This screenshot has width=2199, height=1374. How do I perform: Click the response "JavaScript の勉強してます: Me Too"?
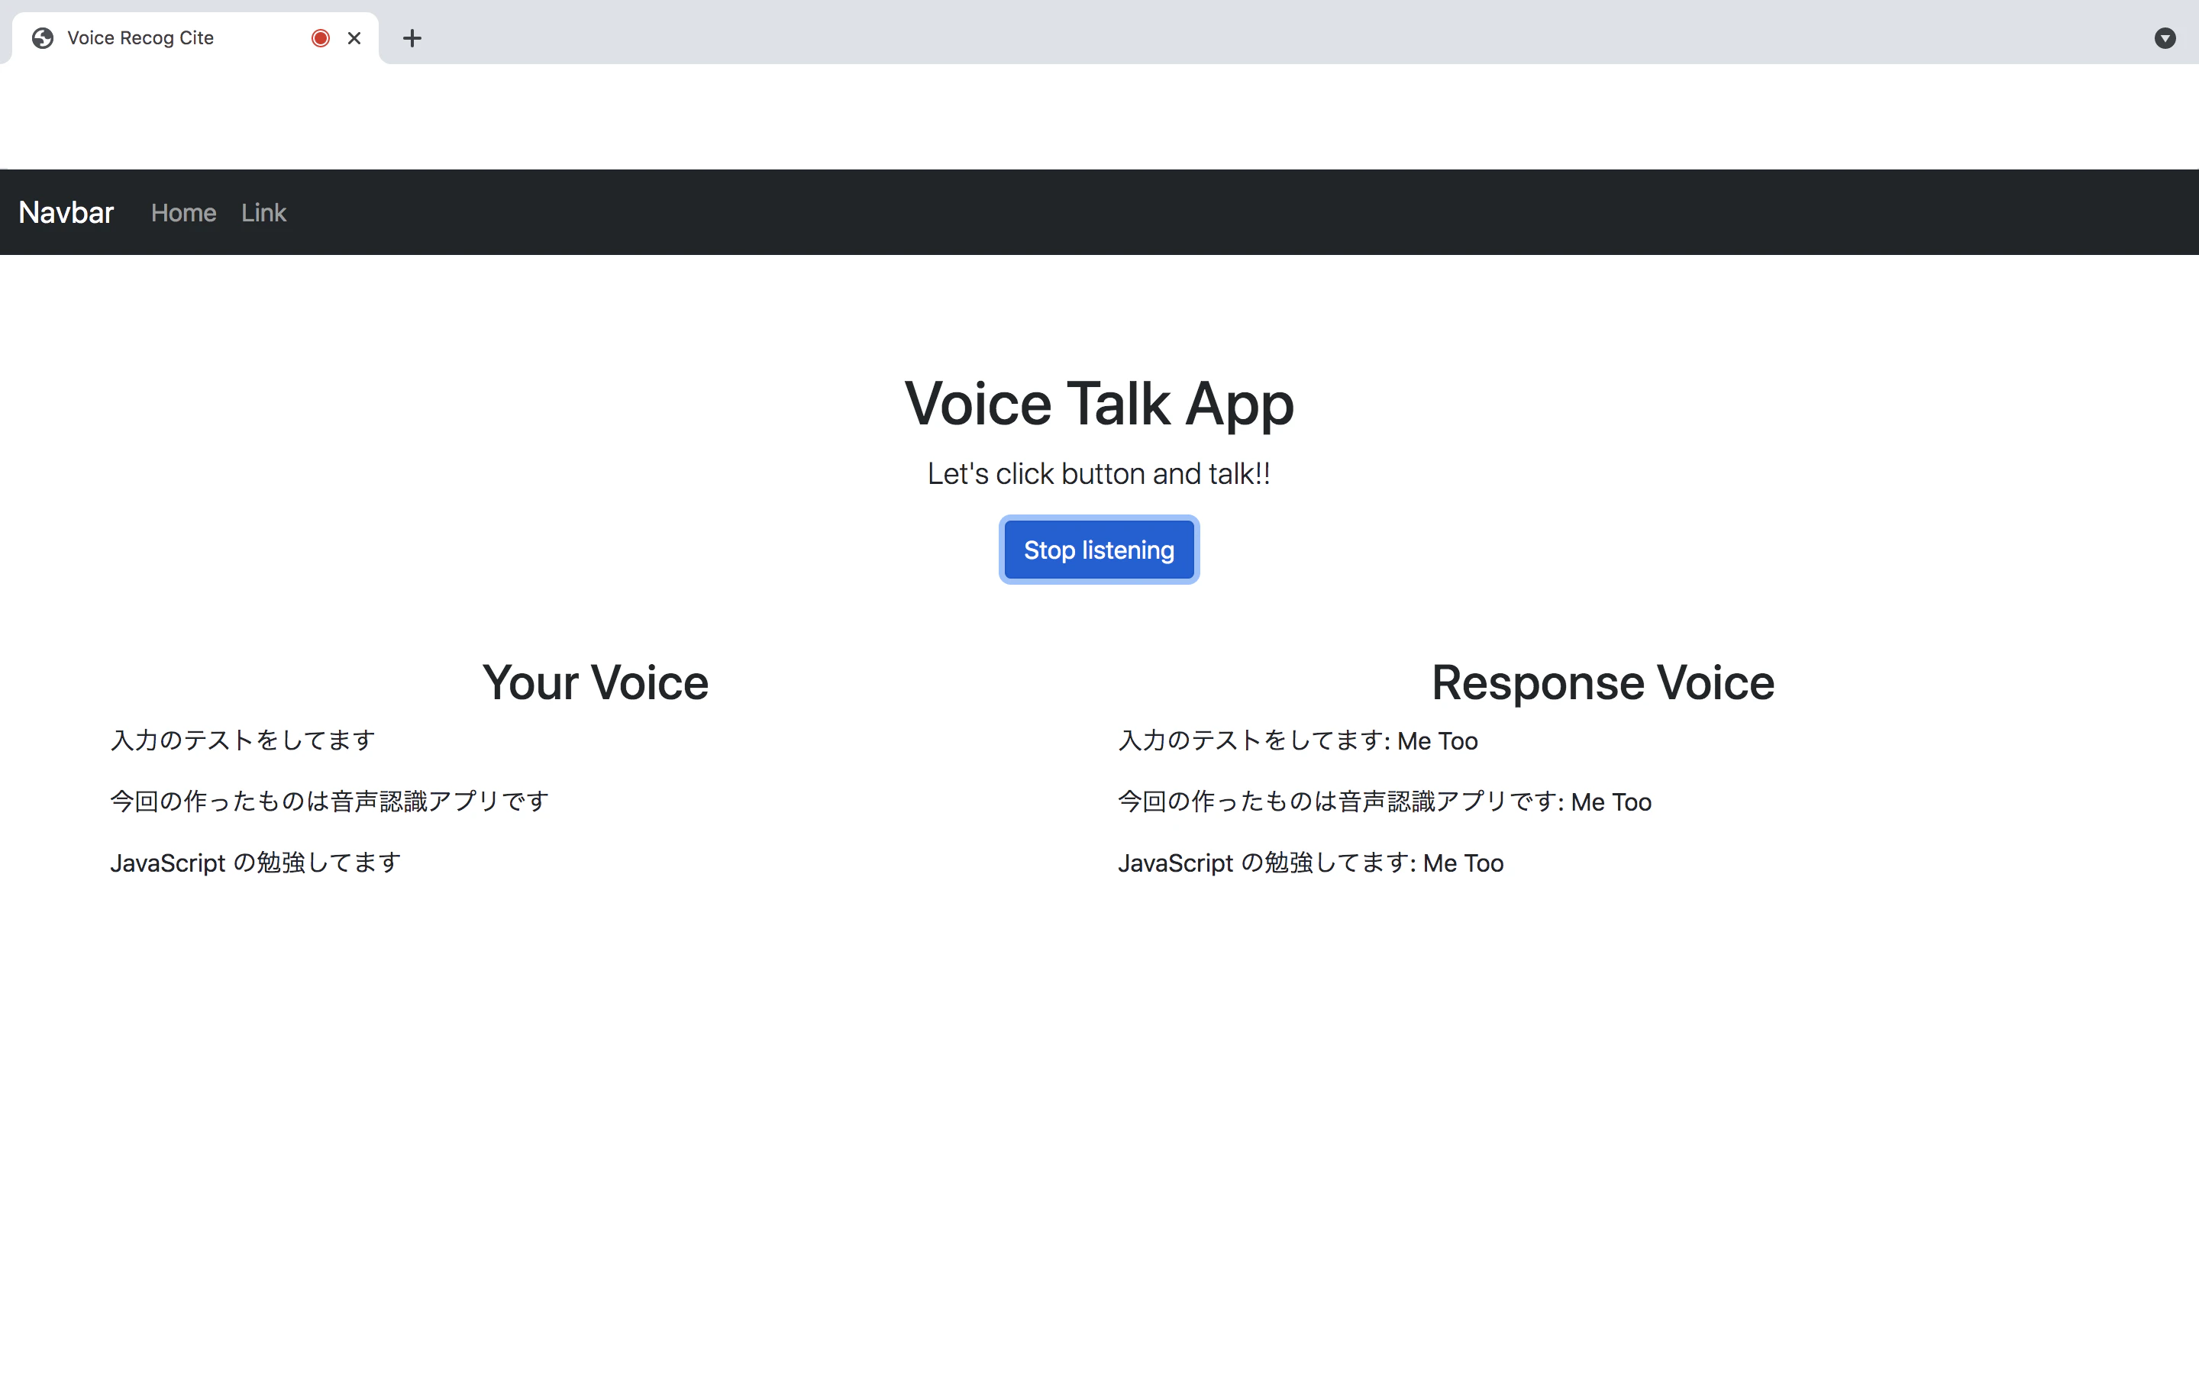pos(1310,863)
